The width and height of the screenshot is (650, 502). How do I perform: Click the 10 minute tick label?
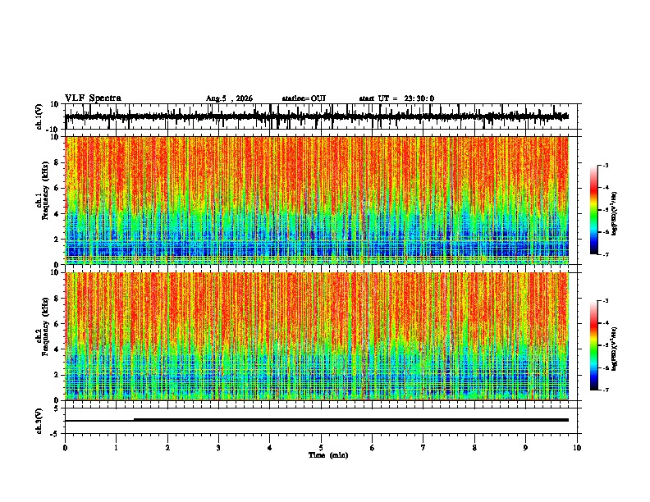577,448
